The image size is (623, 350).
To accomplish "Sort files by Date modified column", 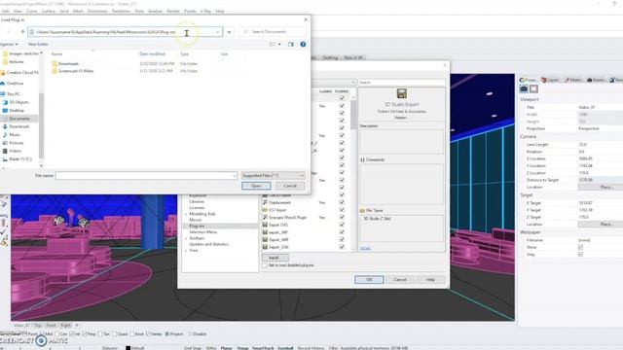I will (152, 53).
